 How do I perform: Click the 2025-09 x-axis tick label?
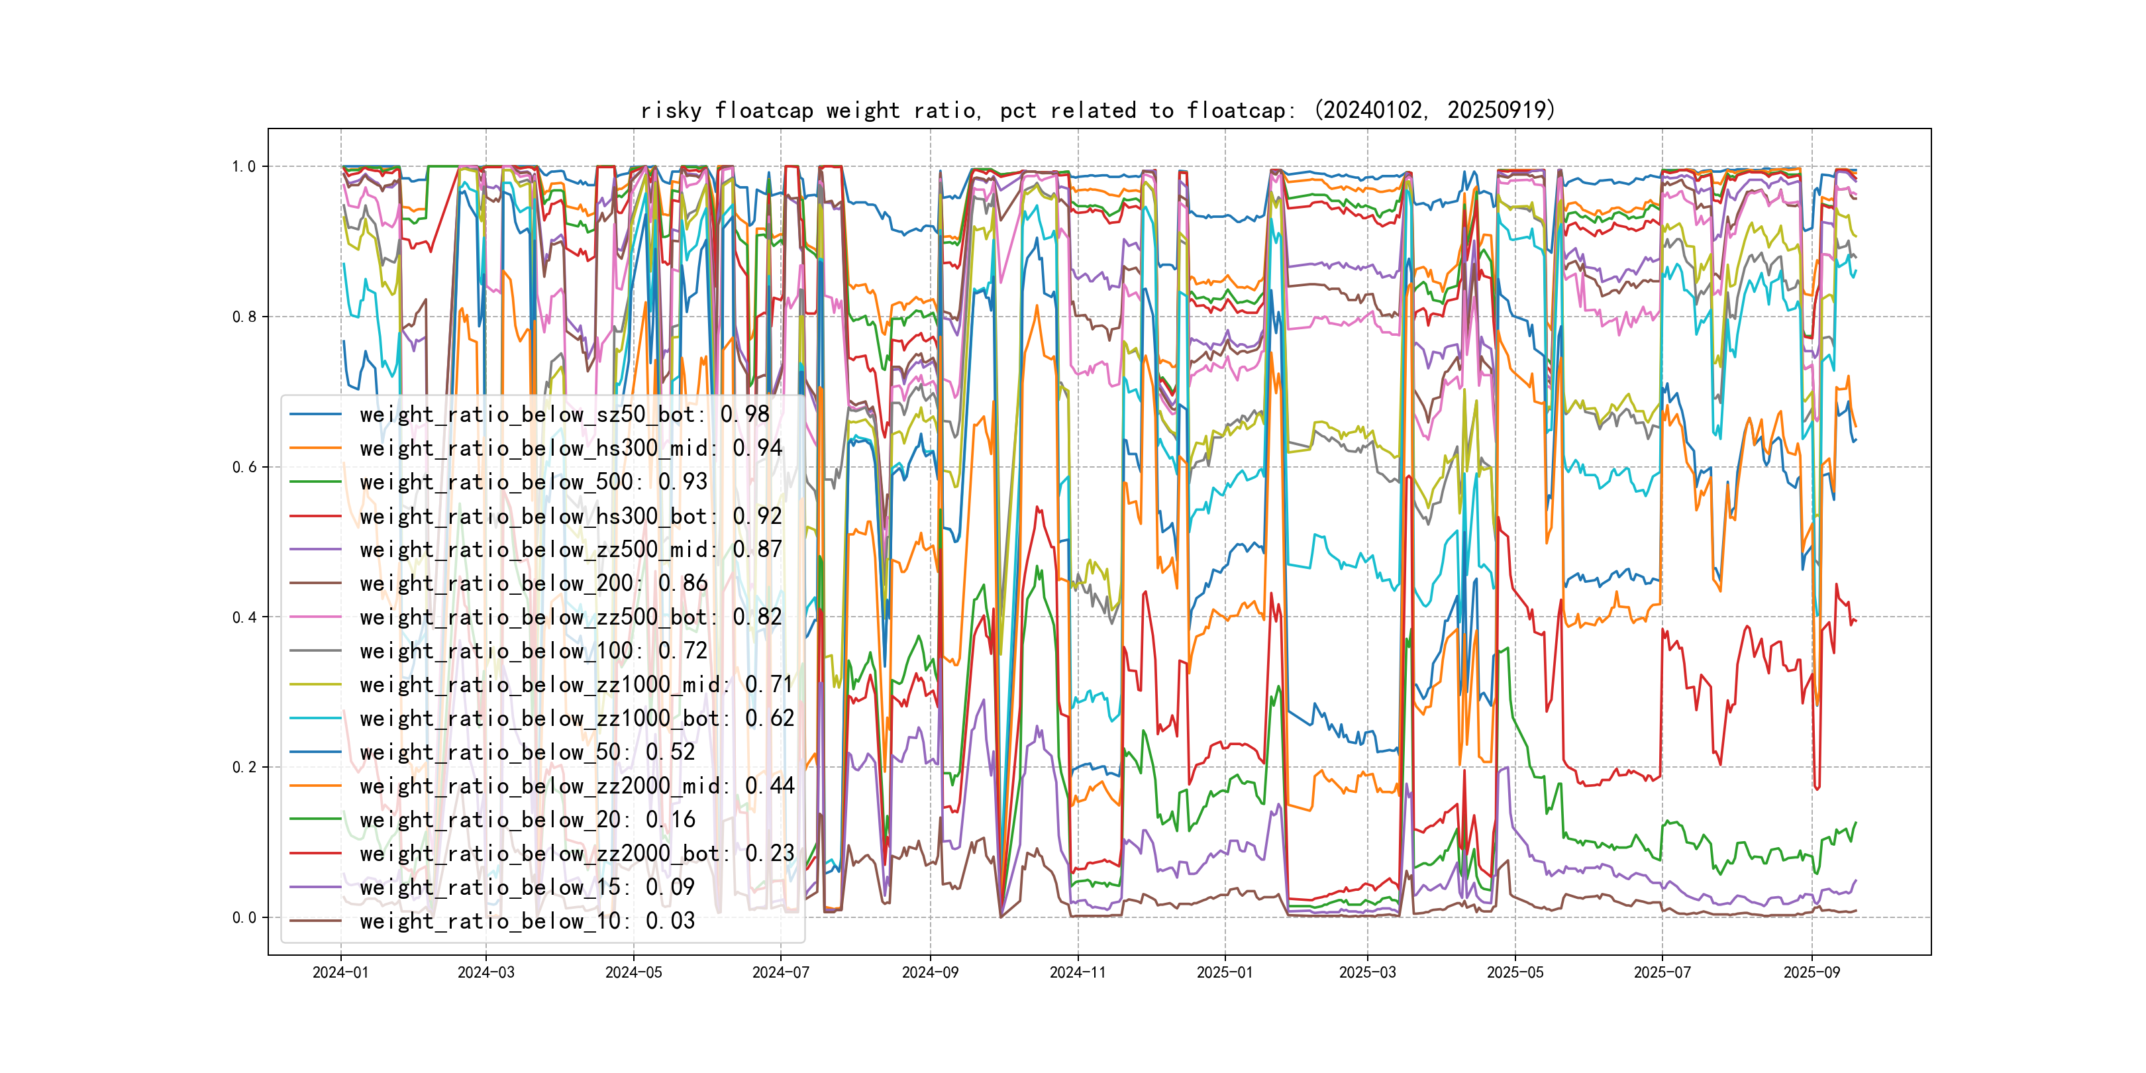1811,973
